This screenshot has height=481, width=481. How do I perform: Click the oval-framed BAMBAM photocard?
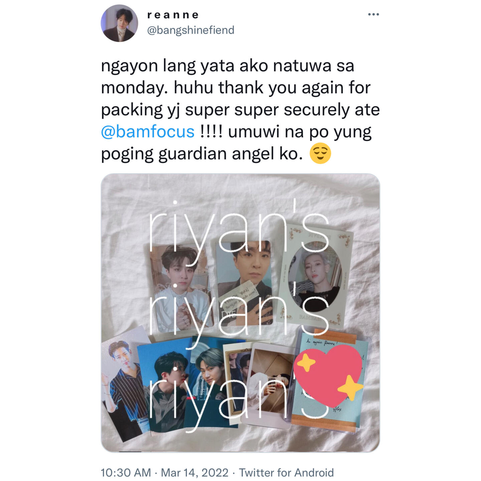click(x=314, y=275)
